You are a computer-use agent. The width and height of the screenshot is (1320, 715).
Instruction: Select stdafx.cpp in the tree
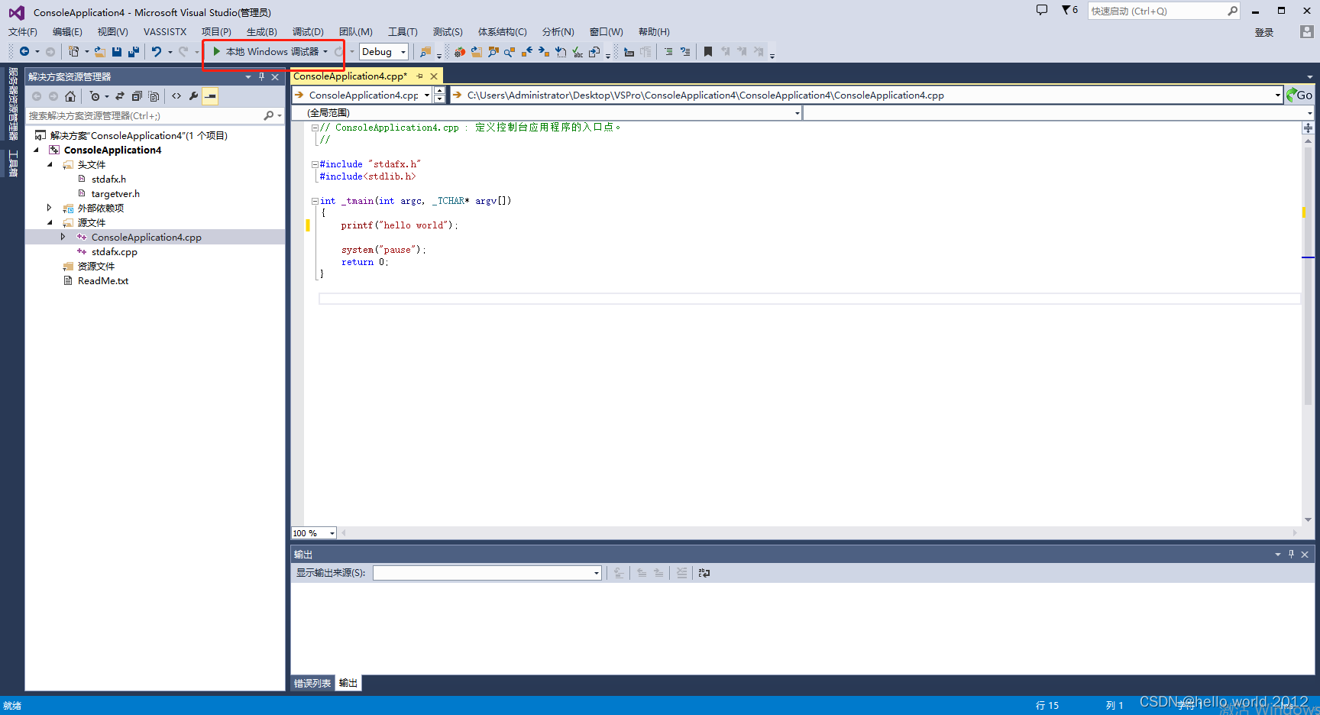[x=114, y=252]
